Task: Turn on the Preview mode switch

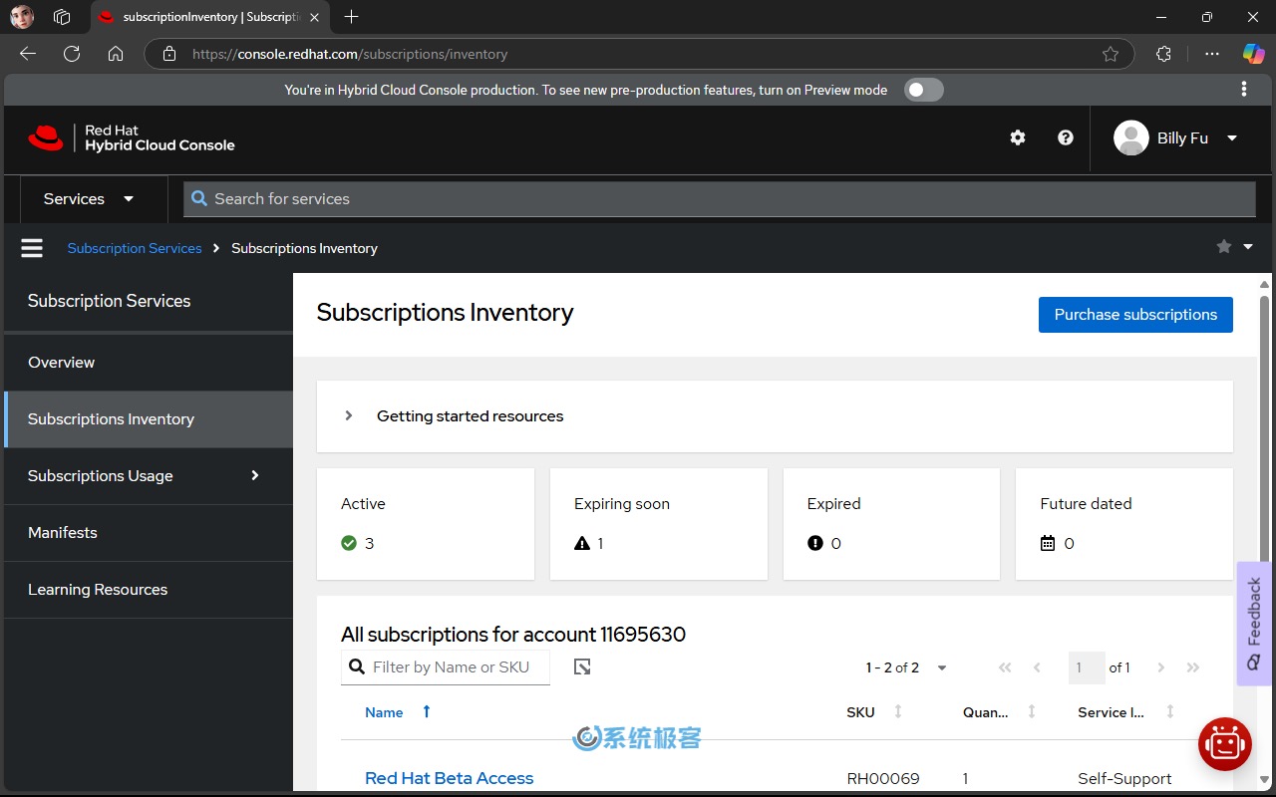Action: click(x=924, y=90)
